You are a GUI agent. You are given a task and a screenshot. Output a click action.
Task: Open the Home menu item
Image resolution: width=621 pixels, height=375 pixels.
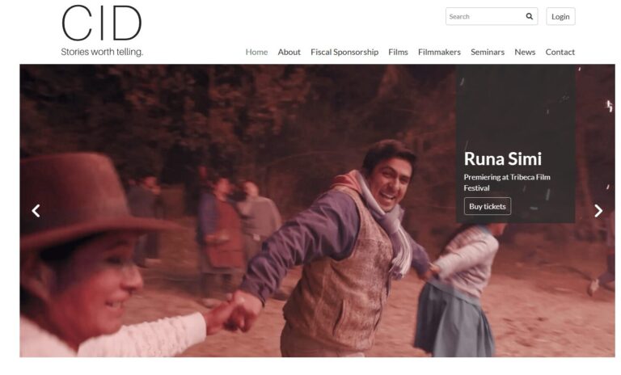pos(256,52)
